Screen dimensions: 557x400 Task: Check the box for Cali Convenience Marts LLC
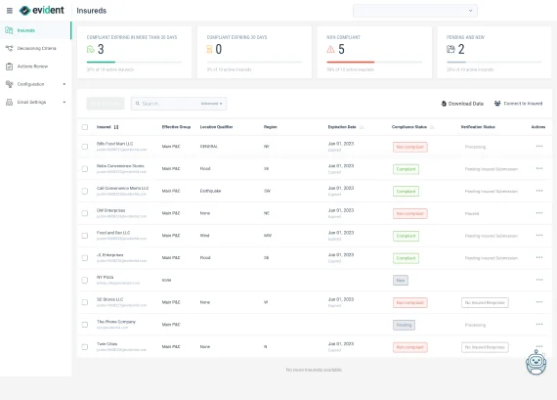click(x=85, y=191)
